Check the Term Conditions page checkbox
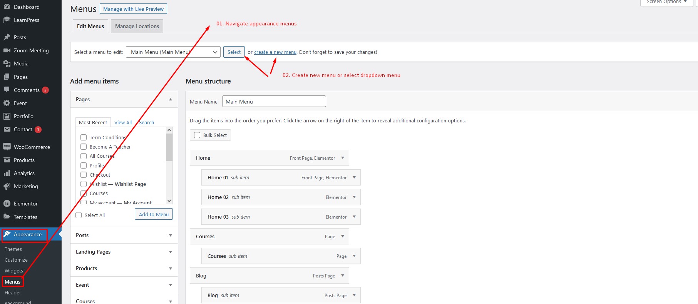Viewport: 698px width, 304px height. tap(84, 137)
